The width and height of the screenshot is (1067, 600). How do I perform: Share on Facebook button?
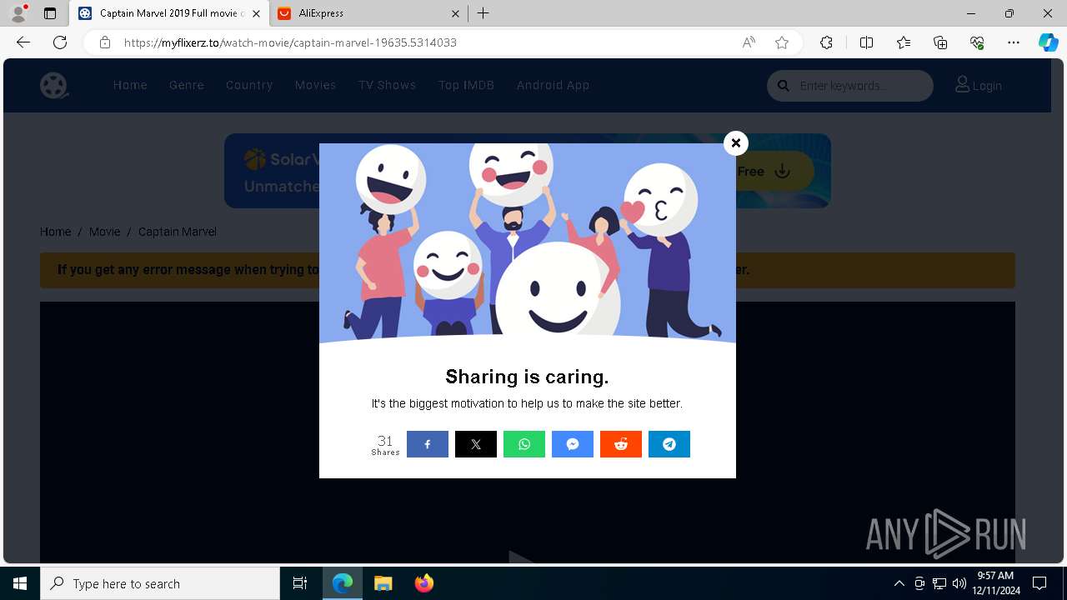(x=428, y=444)
